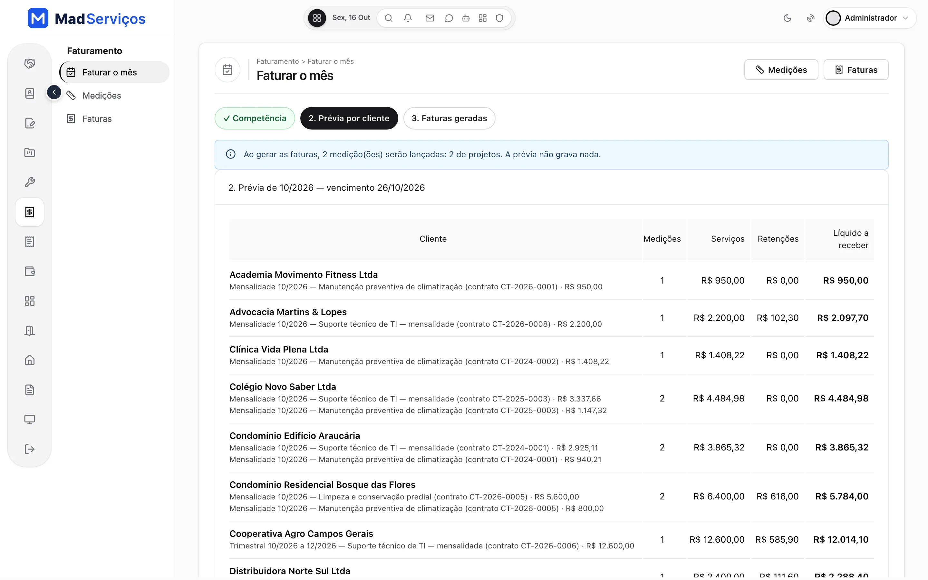Select Colégio Novo Saber Ltda client name
The image size is (928, 580).
pos(283,387)
